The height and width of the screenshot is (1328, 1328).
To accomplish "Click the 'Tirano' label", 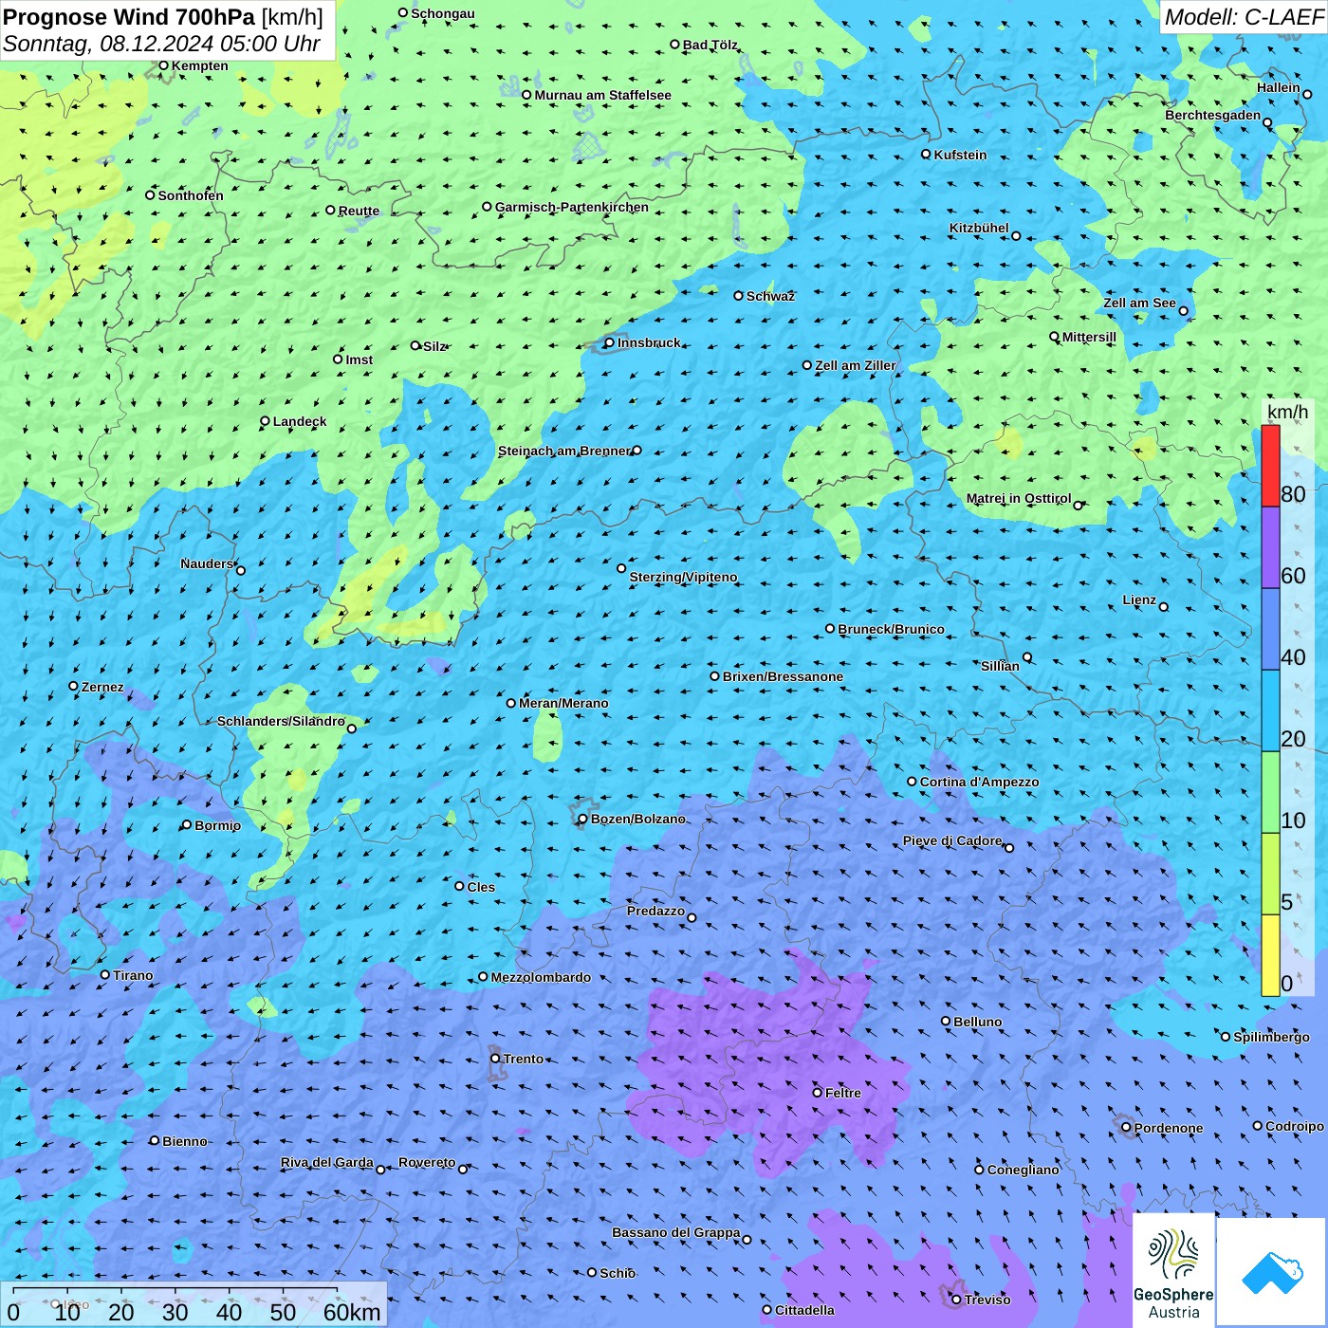I will point(133,975).
